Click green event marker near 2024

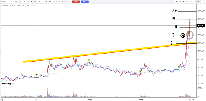coord(89,60)
